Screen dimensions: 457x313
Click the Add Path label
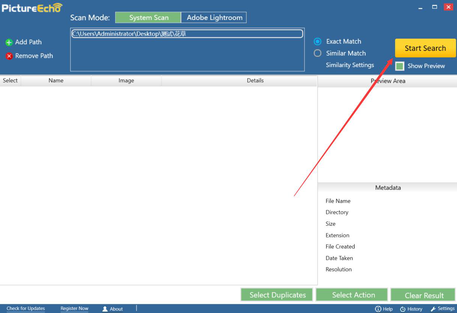[29, 42]
